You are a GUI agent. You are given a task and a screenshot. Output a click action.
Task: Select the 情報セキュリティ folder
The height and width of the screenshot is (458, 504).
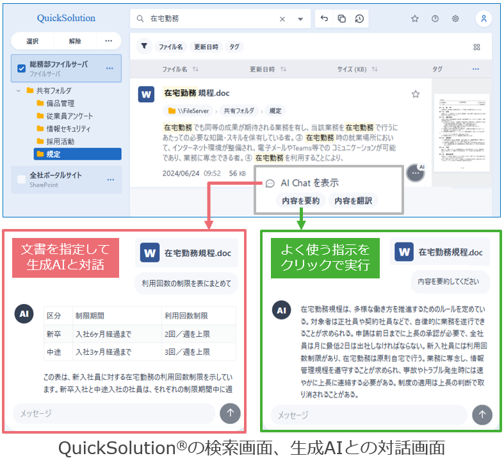pyautogui.click(x=68, y=128)
